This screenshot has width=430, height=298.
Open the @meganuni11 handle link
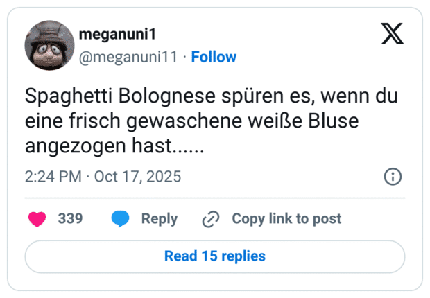pos(129,57)
